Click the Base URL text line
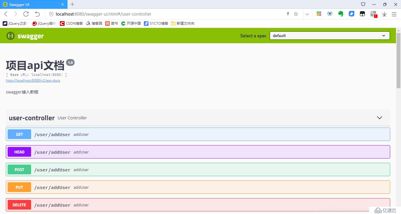Screen dimensions: 401x214 36,75
